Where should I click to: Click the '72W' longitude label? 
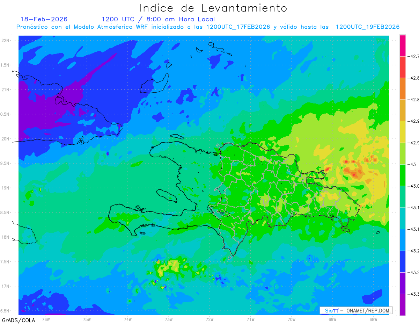209,319
